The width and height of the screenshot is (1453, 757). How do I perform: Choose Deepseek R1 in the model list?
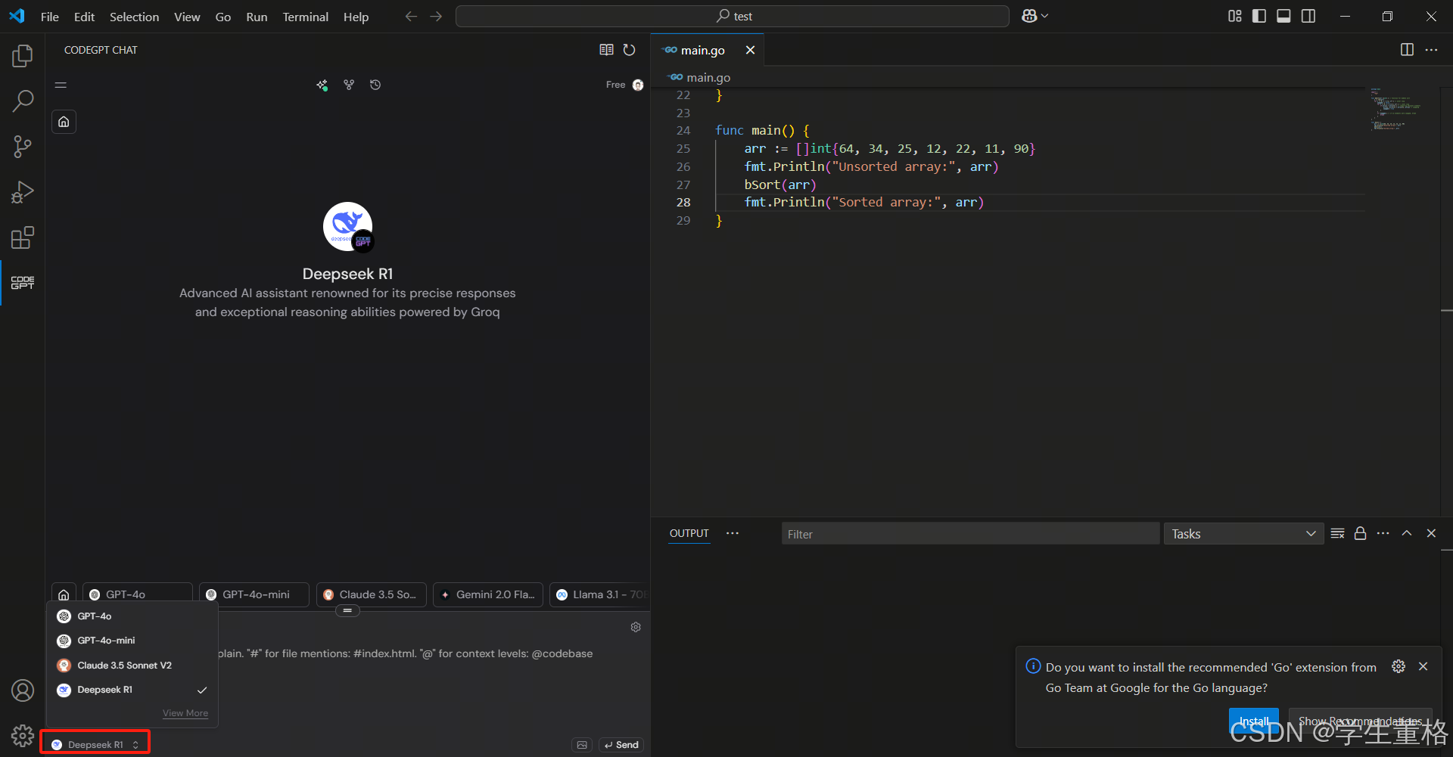[132, 690]
